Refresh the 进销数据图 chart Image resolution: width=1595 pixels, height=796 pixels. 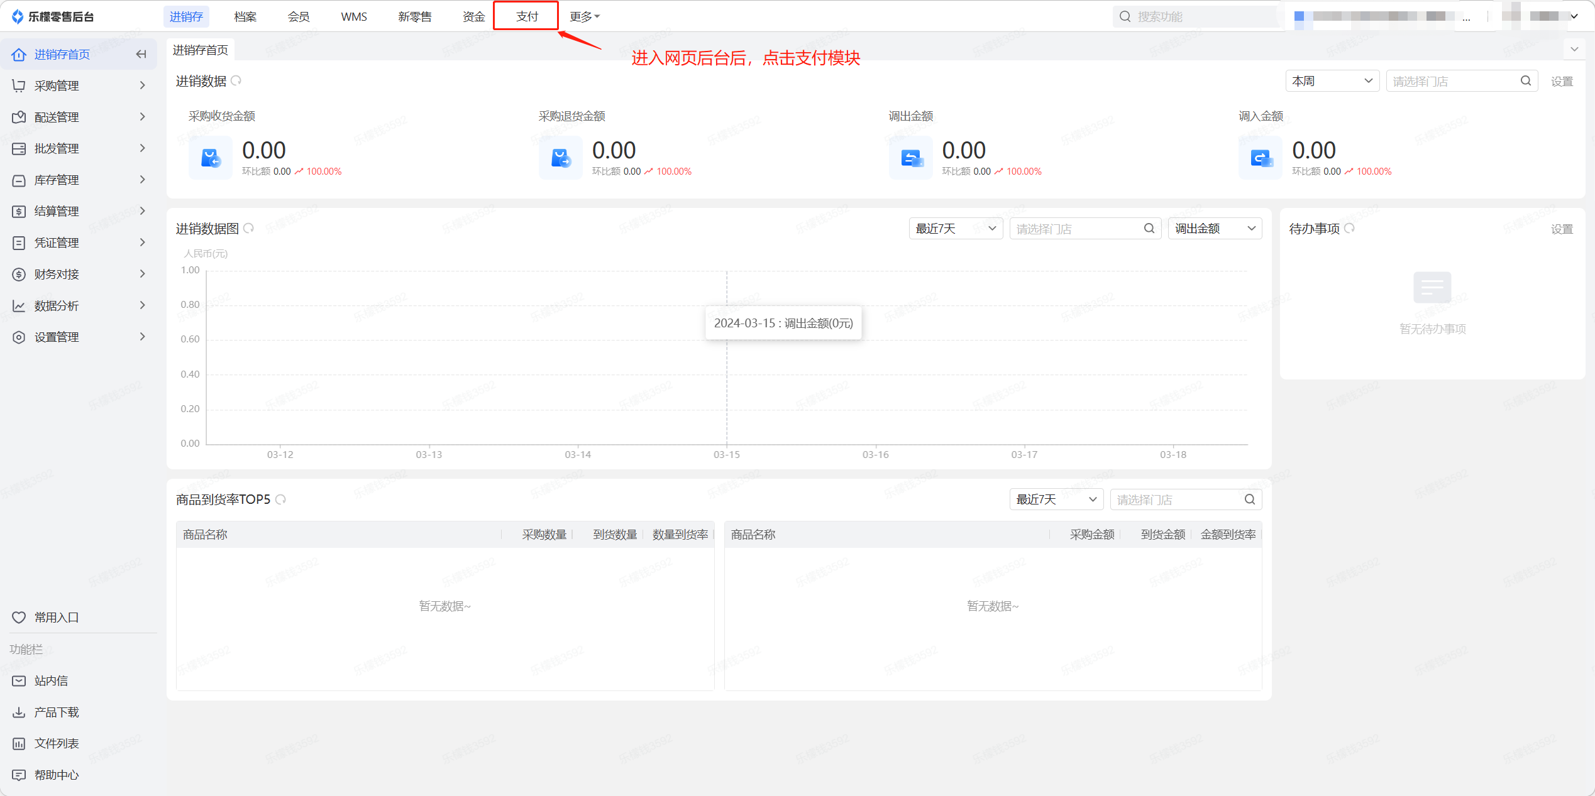249,229
